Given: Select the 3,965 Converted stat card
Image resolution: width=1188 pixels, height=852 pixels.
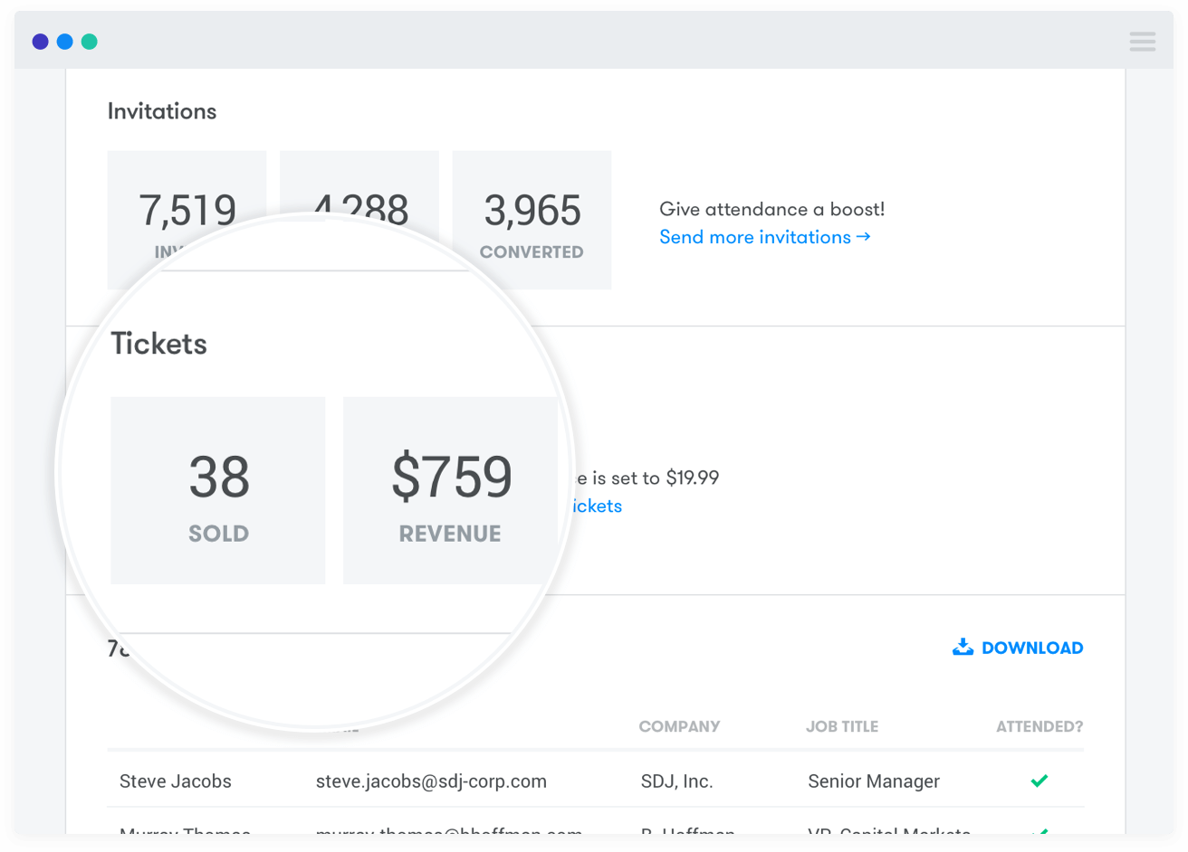Looking at the screenshot, I should tap(532, 220).
